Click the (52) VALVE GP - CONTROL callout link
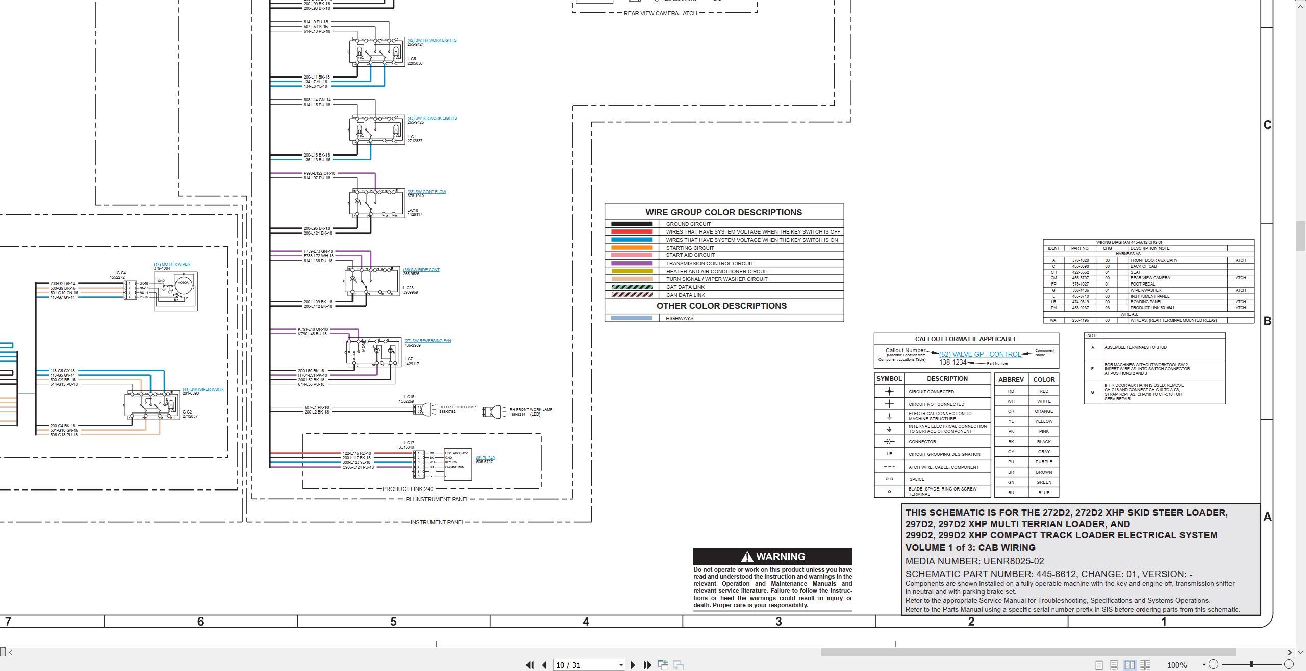Viewport: 1306px width, 671px height. [x=981, y=354]
